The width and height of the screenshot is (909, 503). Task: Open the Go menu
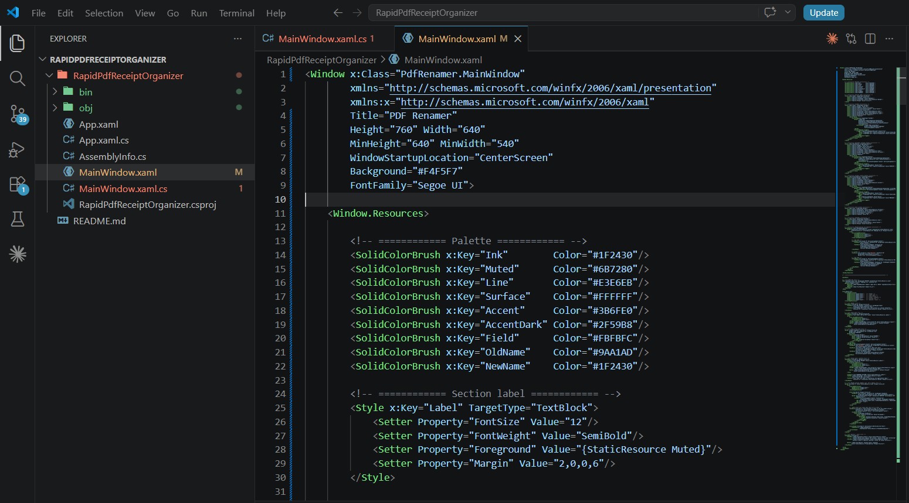(173, 13)
